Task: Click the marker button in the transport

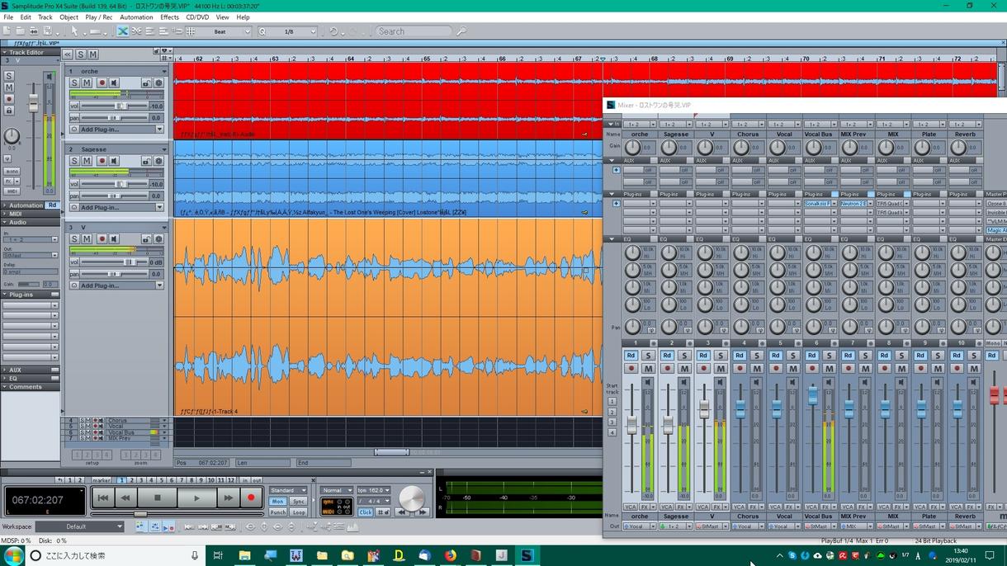Action: click(102, 479)
